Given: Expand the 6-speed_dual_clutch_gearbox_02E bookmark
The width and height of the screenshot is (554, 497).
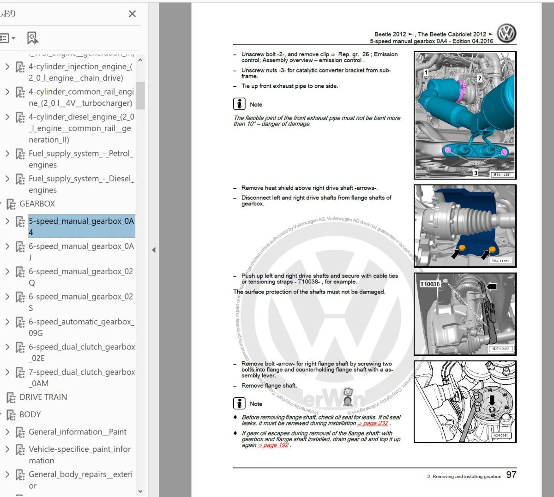Looking at the screenshot, I should pyautogui.click(x=7, y=347).
